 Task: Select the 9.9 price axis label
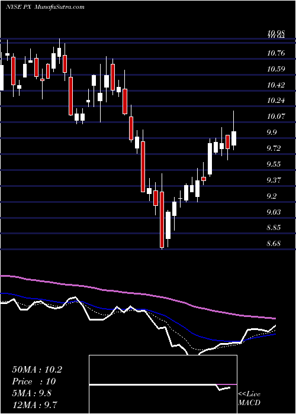click(x=272, y=132)
